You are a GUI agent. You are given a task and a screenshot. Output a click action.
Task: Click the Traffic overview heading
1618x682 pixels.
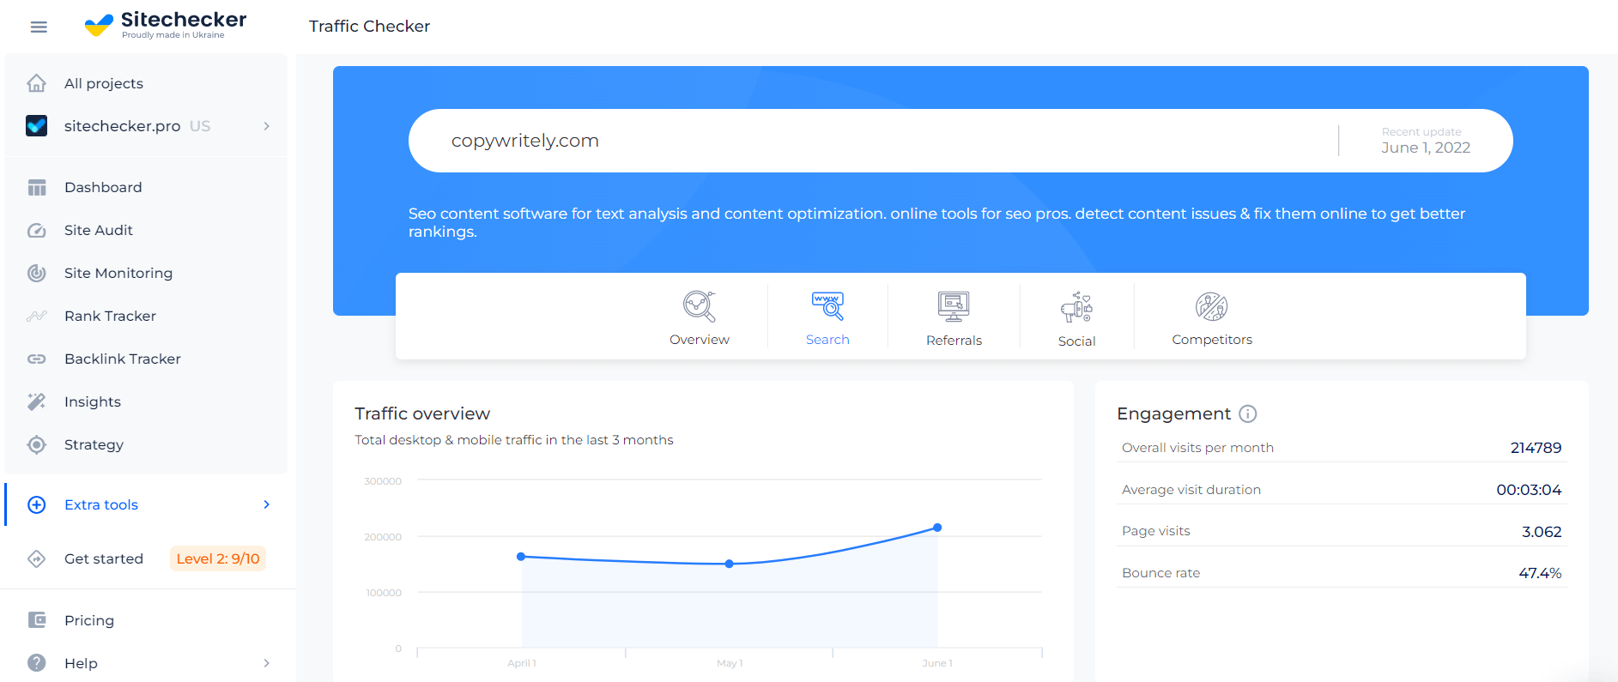pos(422,413)
